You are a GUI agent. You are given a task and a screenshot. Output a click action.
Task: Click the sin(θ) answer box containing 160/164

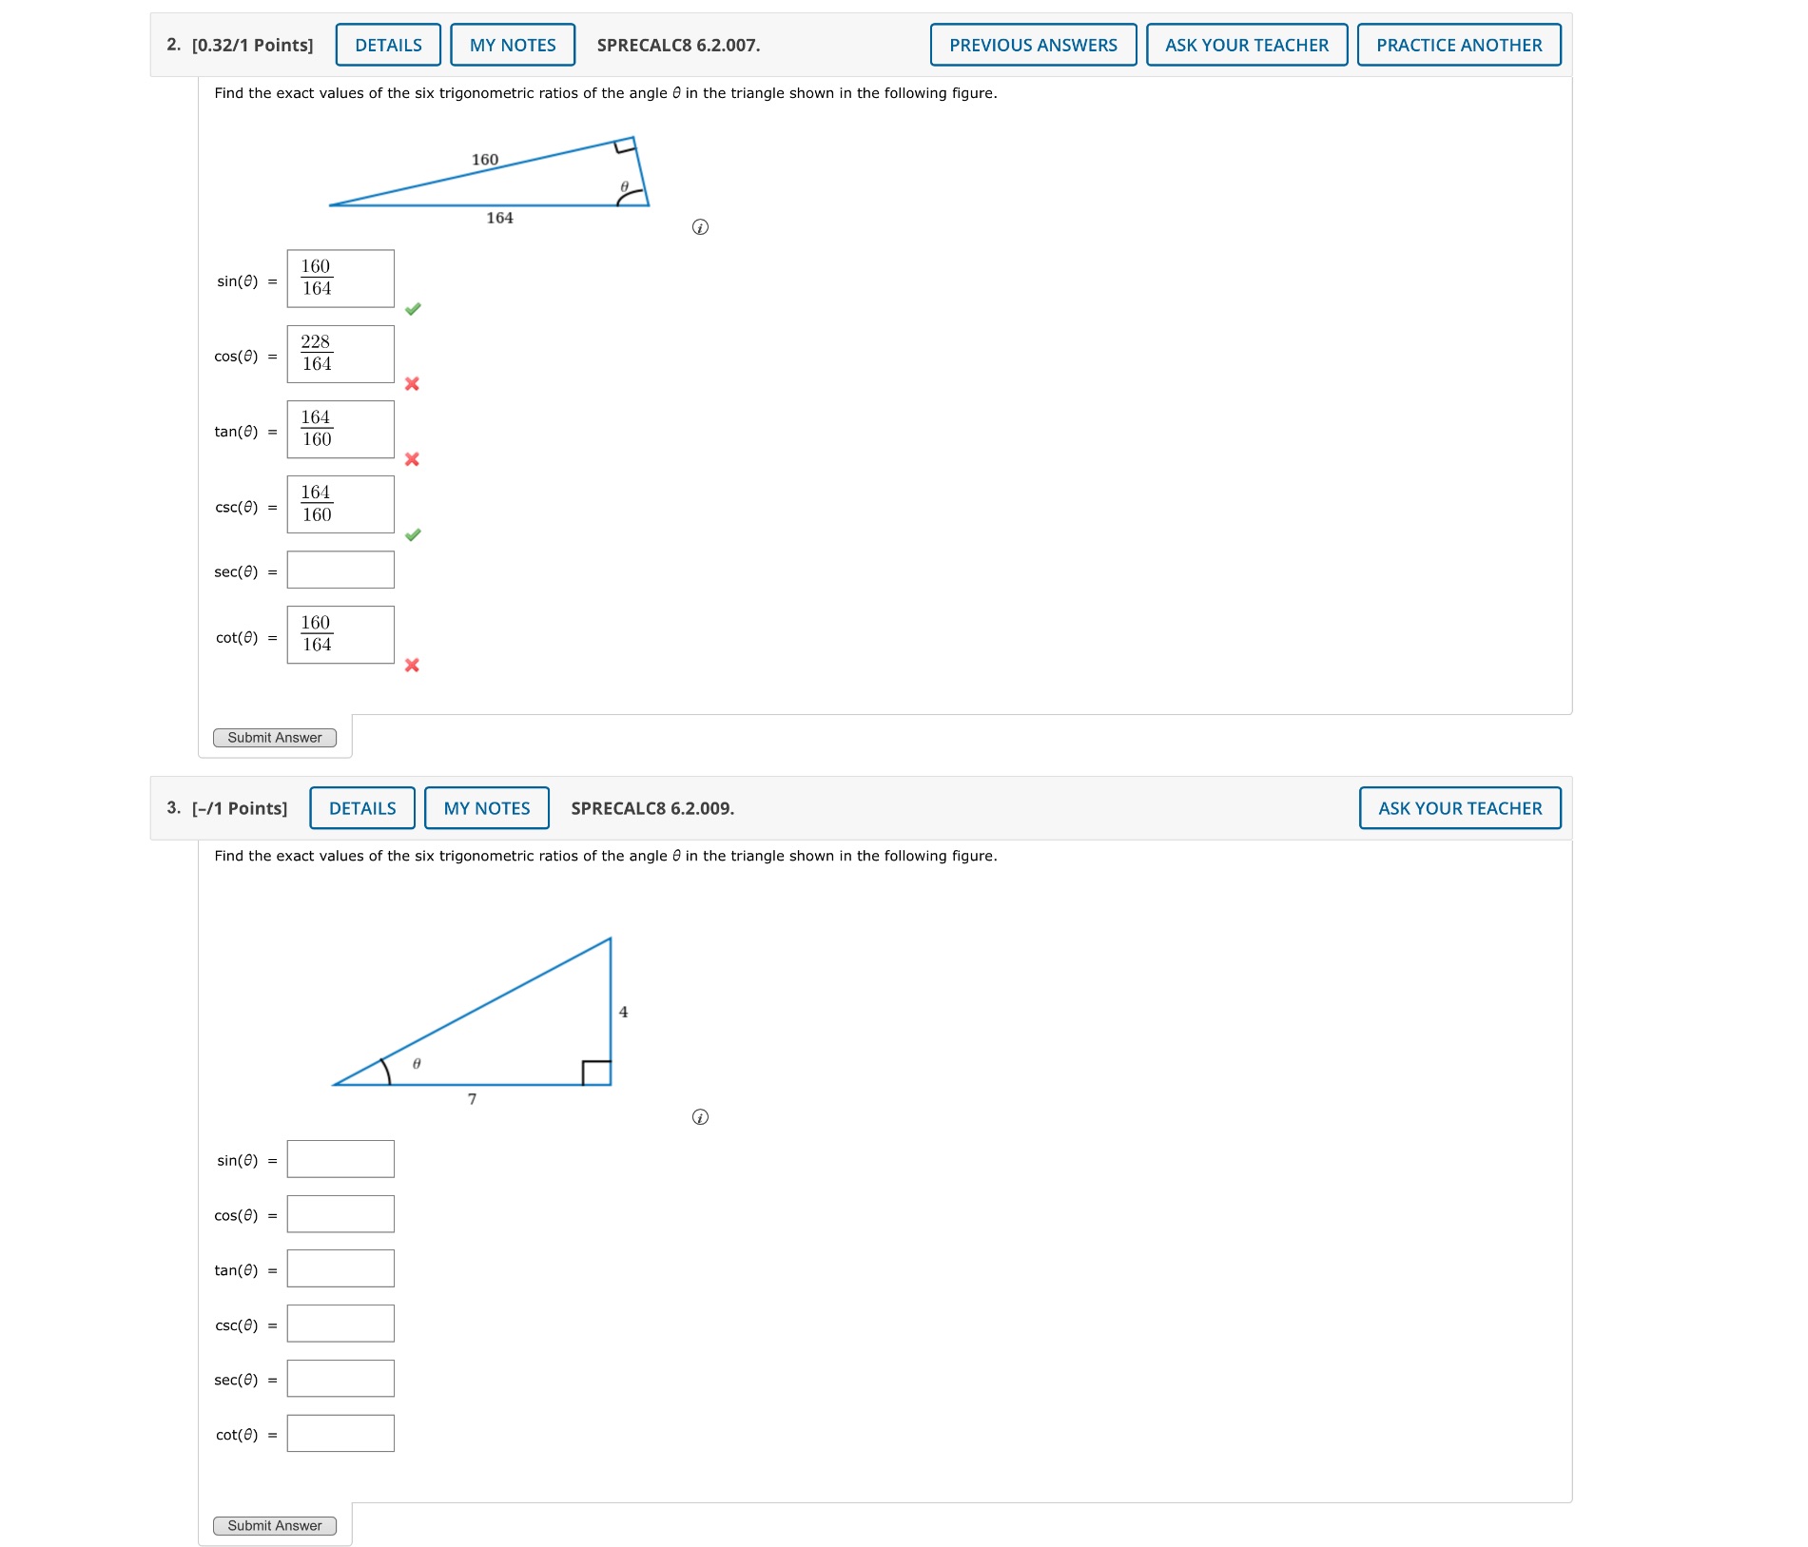(x=340, y=279)
